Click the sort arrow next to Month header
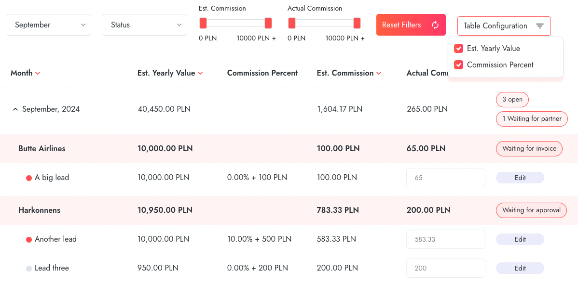The height and width of the screenshot is (284, 578). (37, 73)
